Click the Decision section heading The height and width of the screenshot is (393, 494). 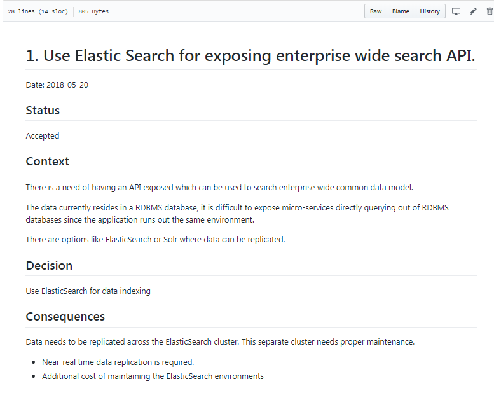[49, 266]
